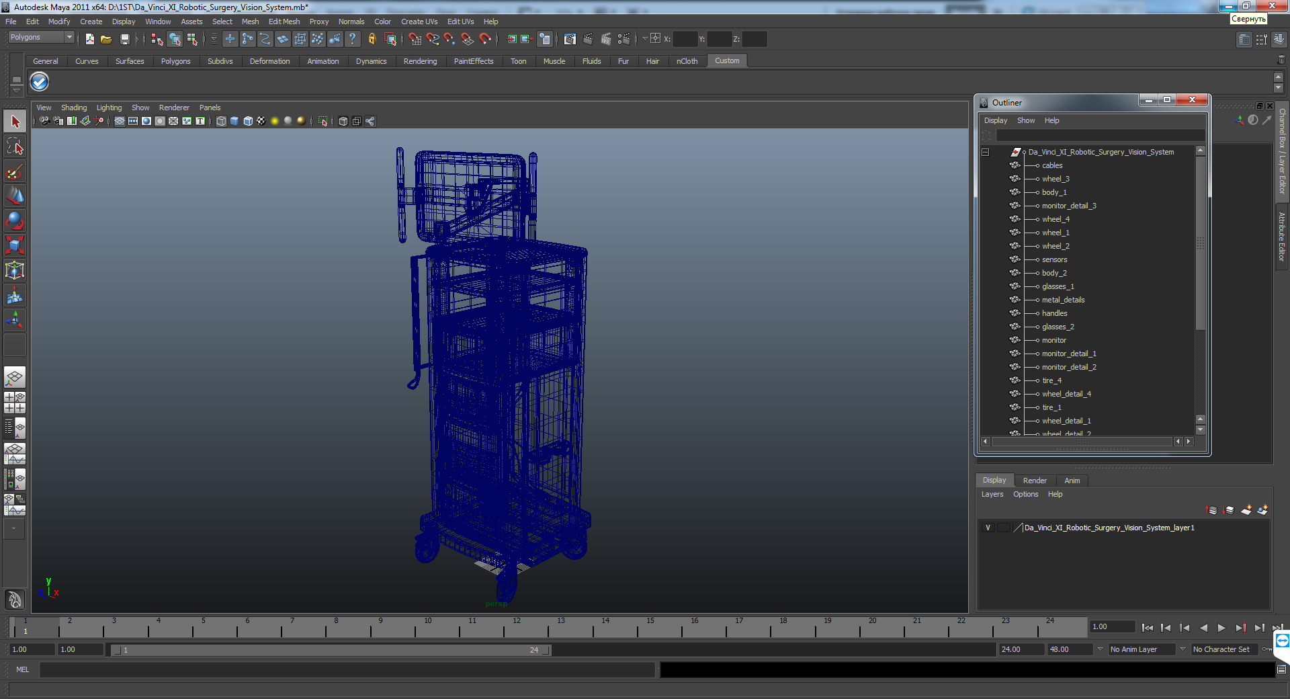
Task: Open the layer editor Options menu
Action: 1025,494
